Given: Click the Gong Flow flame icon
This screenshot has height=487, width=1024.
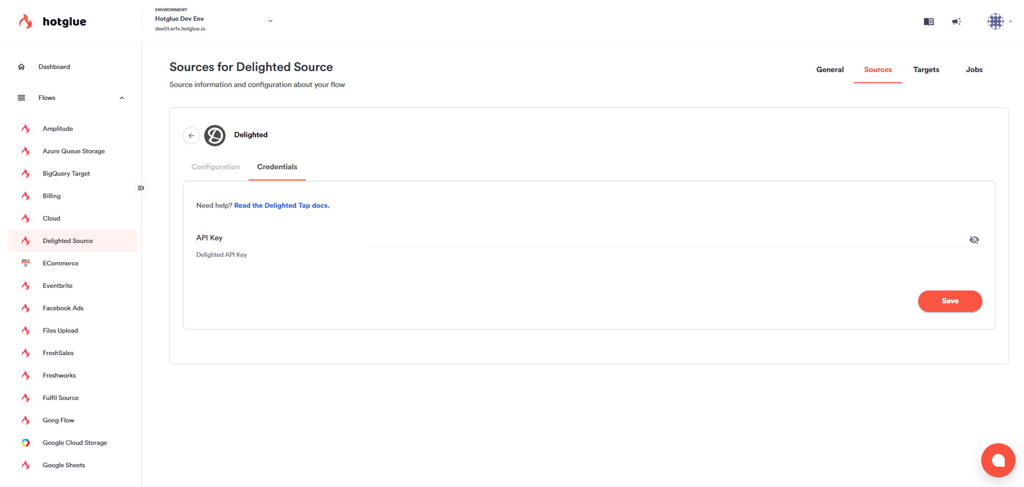Looking at the screenshot, I should pyautogui.click(x=26, y=420).
